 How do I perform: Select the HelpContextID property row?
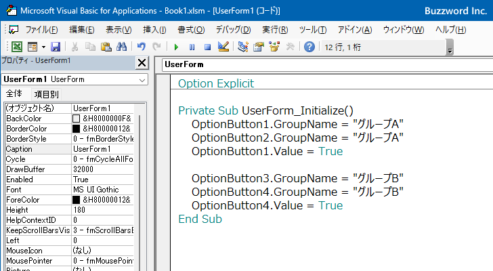70,220
